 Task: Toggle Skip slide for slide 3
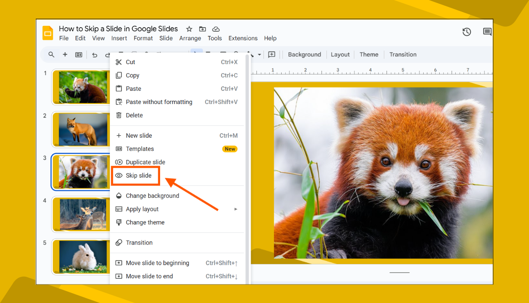pos(136,176)
